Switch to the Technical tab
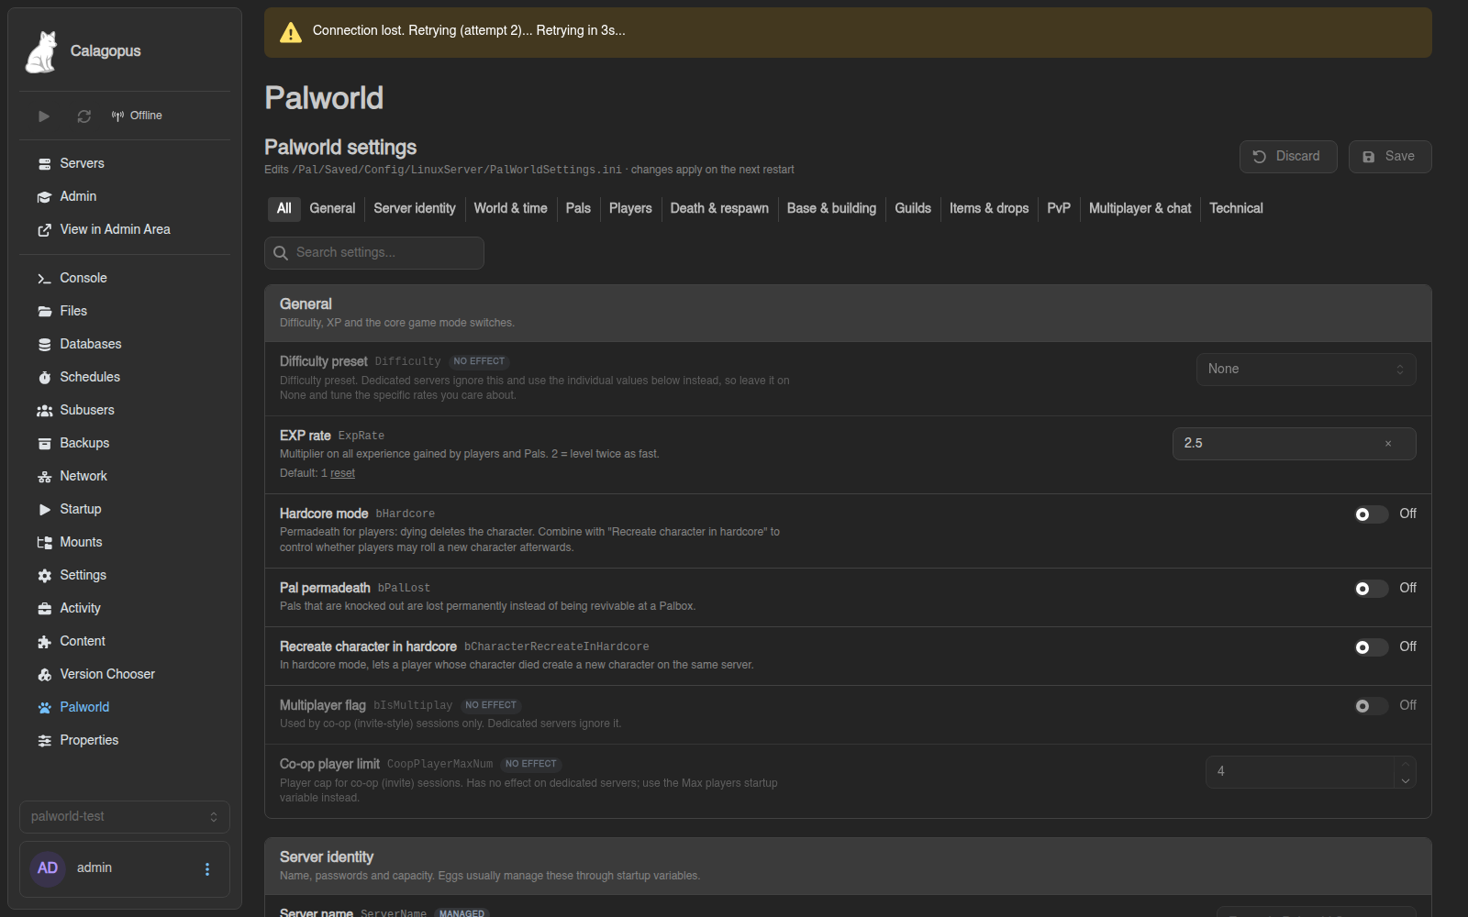1468x917 pixels. click(x=1236, y=208)
